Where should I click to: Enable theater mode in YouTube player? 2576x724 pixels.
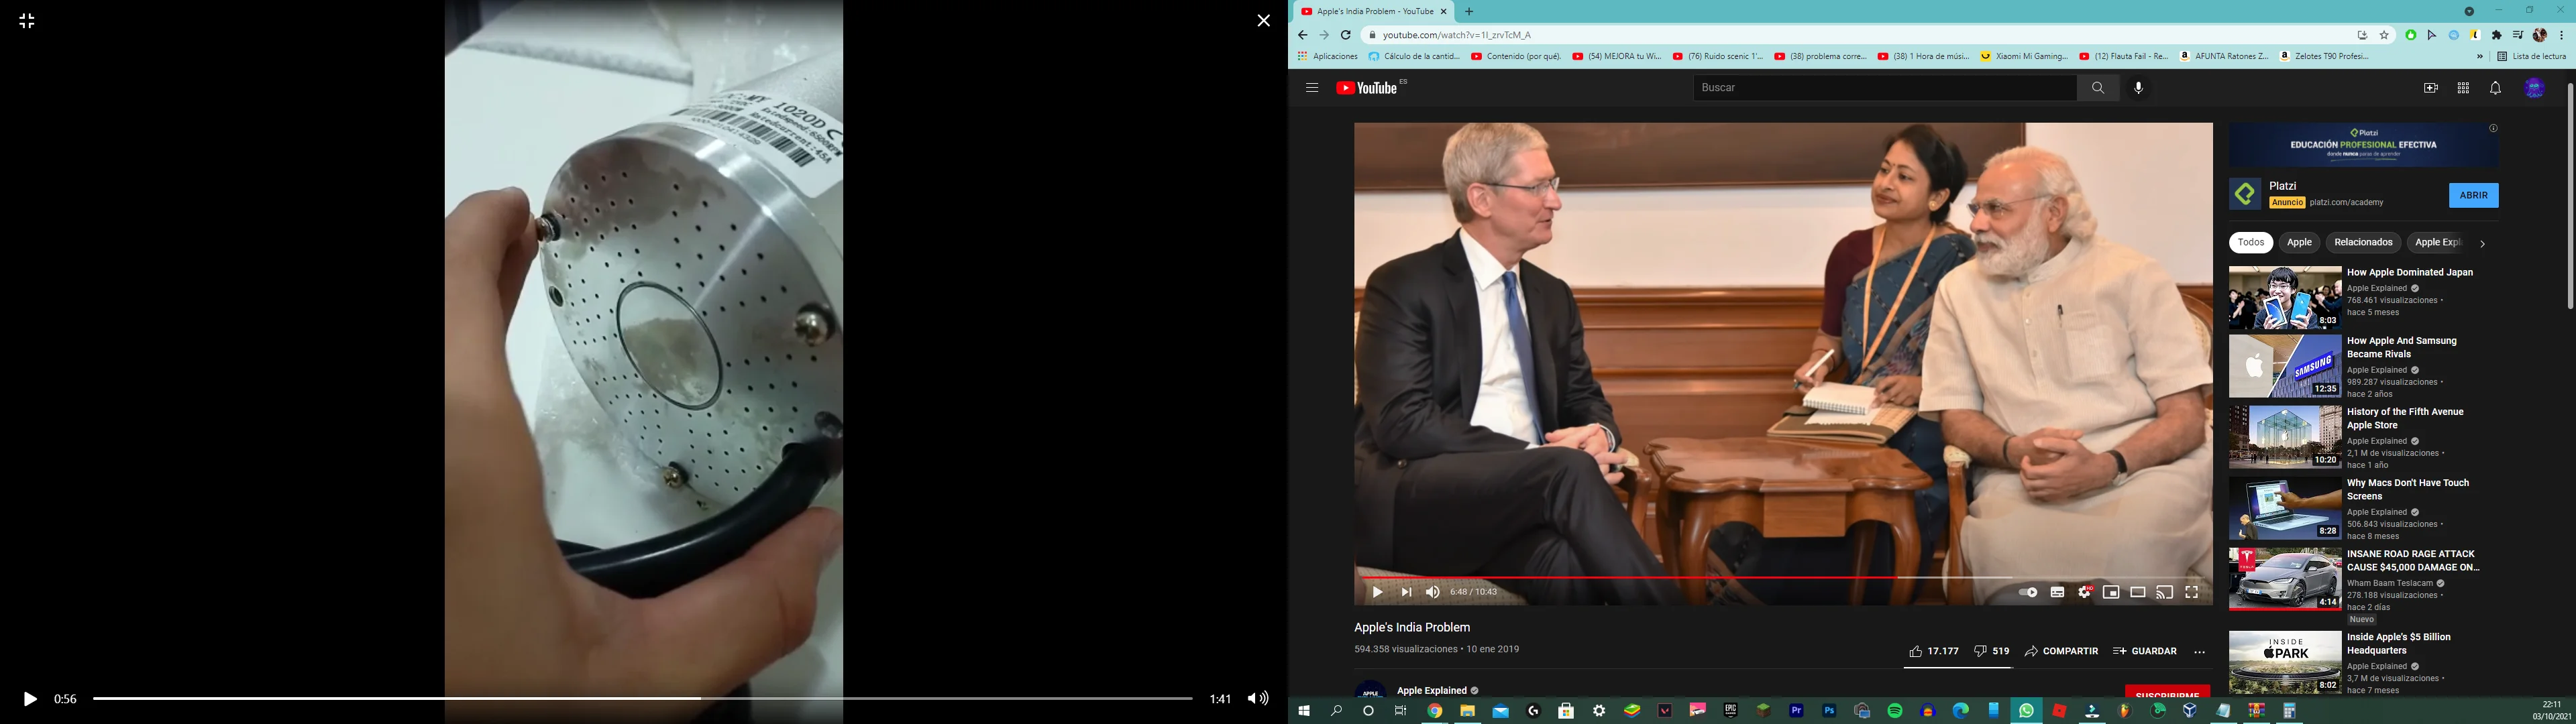pyautogui.click(x=2138, y=592)
